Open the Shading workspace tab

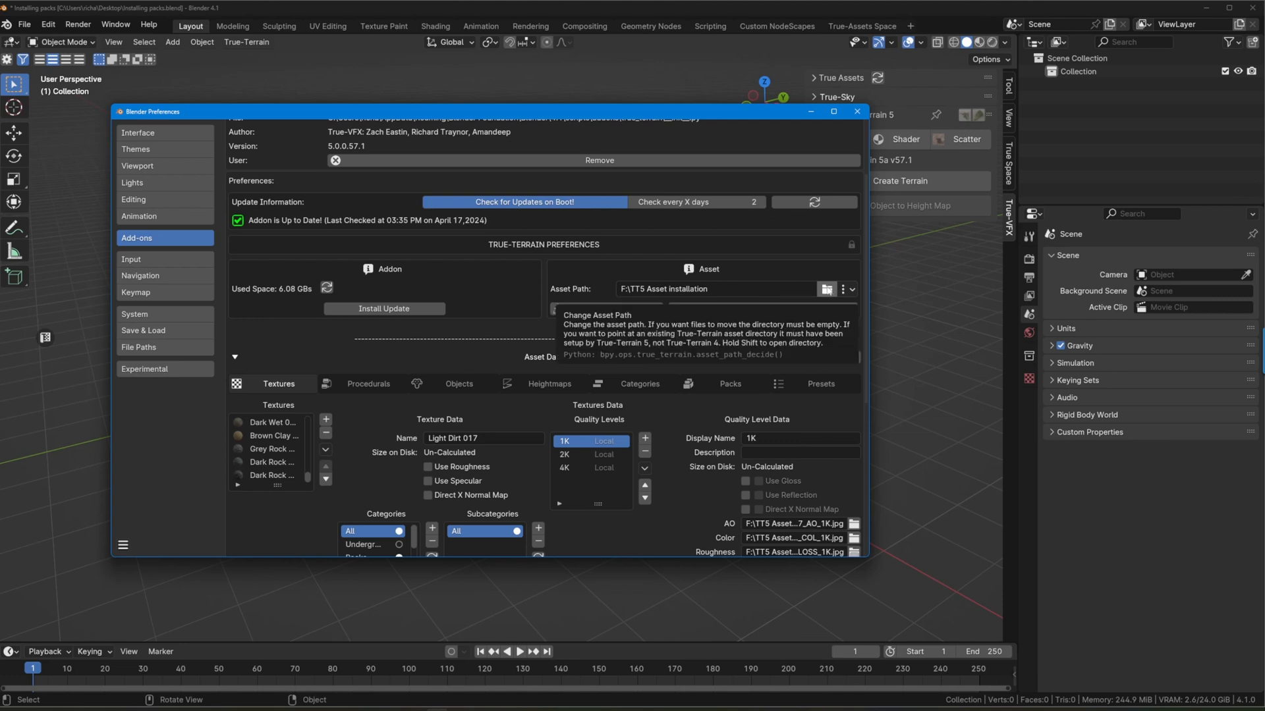435,26
